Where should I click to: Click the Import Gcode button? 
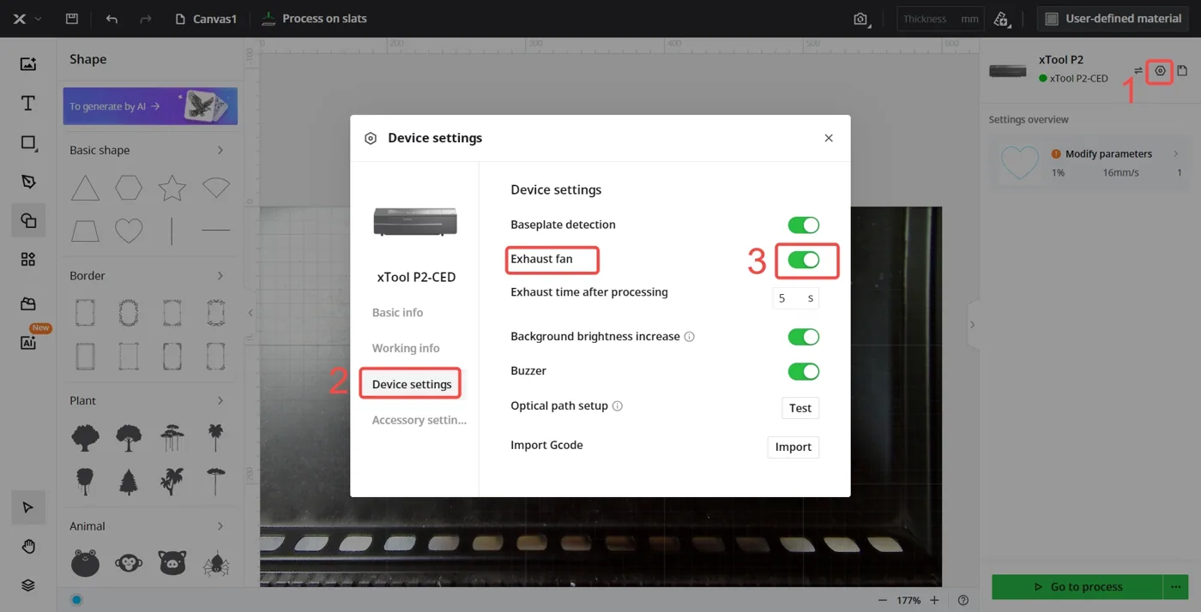[794, 447]
